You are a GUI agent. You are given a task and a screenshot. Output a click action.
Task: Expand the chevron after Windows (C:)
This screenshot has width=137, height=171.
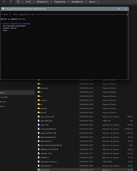tap(51, 2)
